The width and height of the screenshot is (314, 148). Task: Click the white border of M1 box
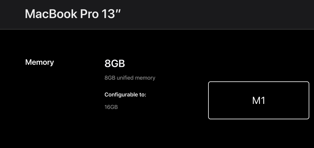pos(258,82)
